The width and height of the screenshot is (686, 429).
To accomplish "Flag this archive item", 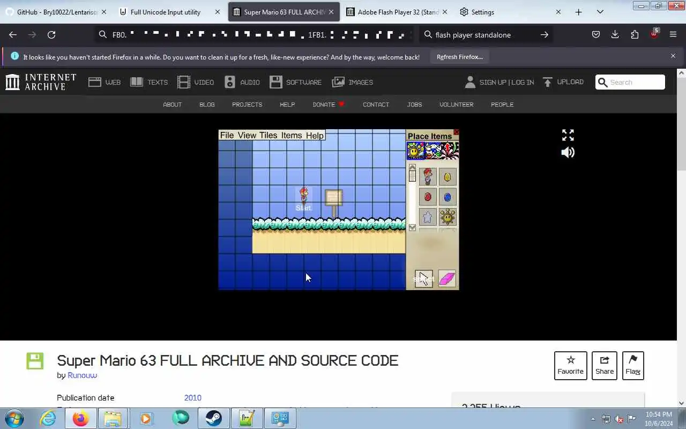I will point(633,366).
